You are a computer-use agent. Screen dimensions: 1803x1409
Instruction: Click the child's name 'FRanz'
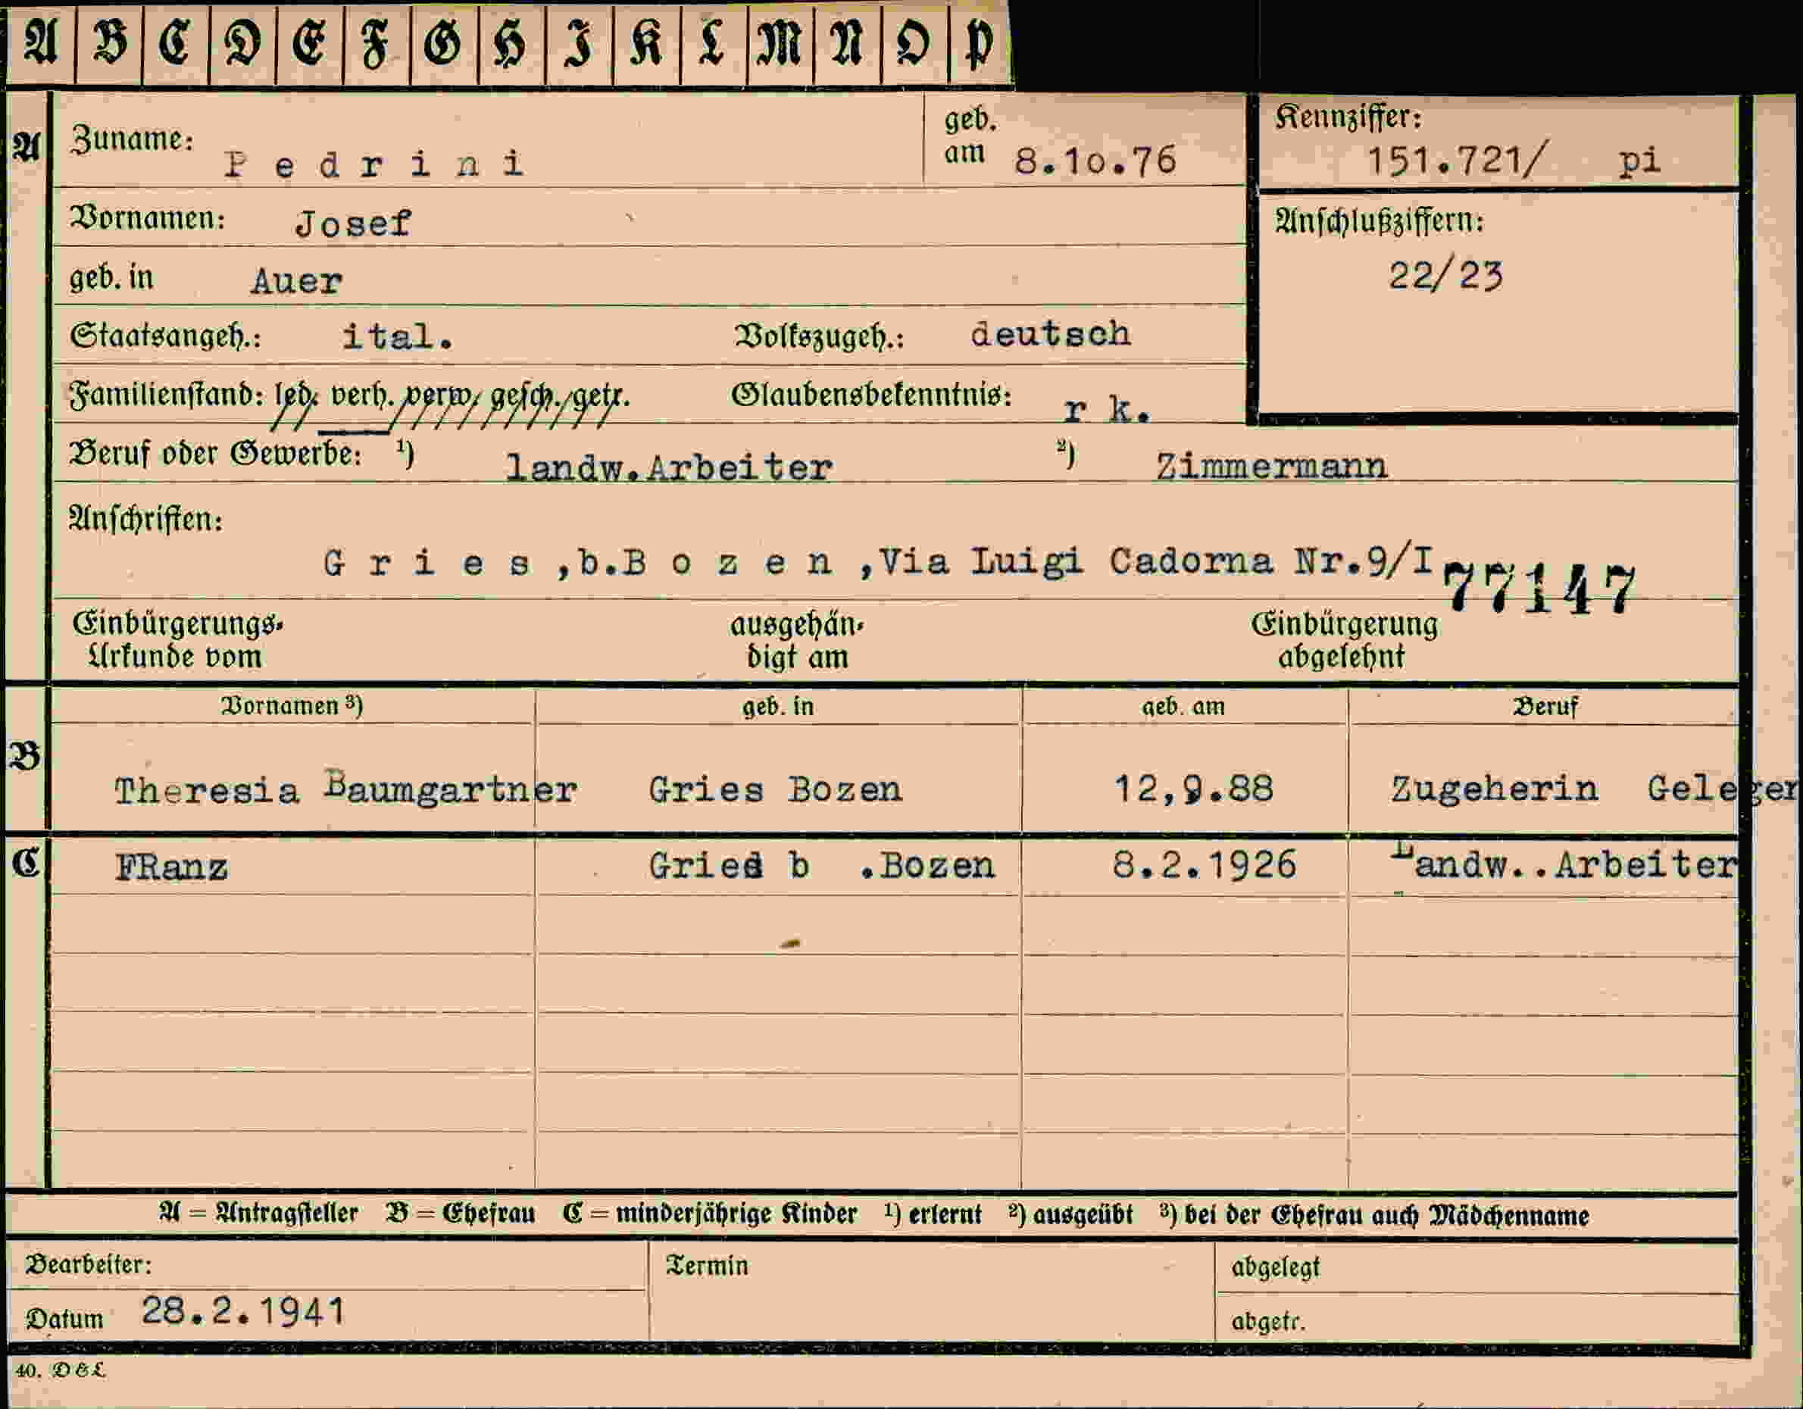[x=172, y=867]
